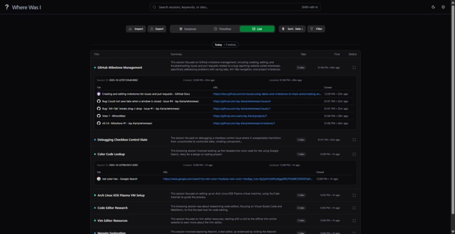Image resolution: width=455 pixels, height=234 pixels.
Task: Switch to the Sessions view tab
Action: click(x=188, y=29)
